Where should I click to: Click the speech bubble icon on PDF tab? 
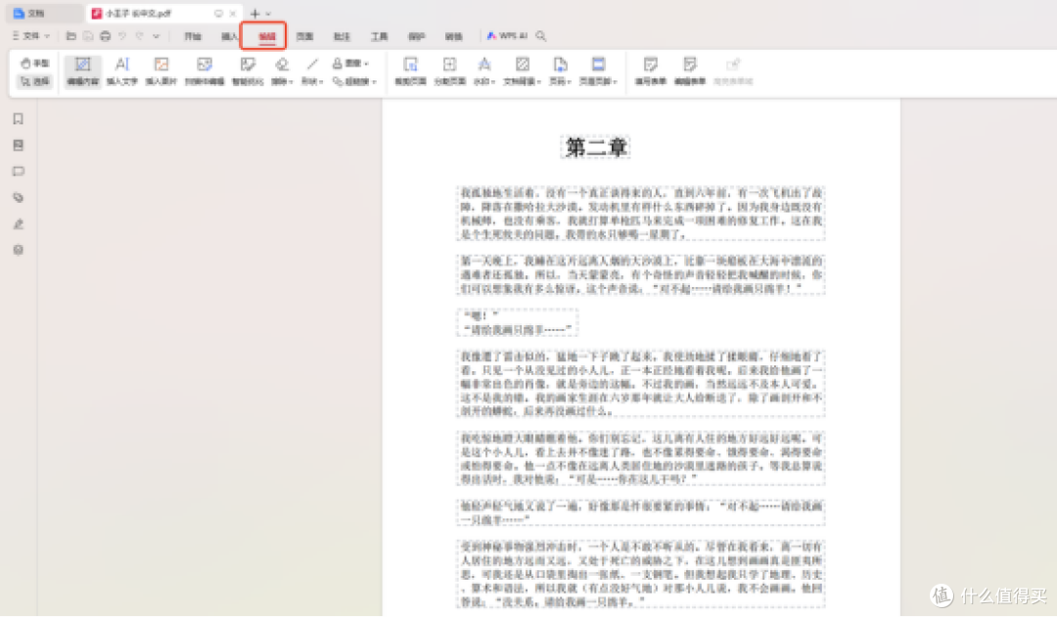tap(218, 14)
